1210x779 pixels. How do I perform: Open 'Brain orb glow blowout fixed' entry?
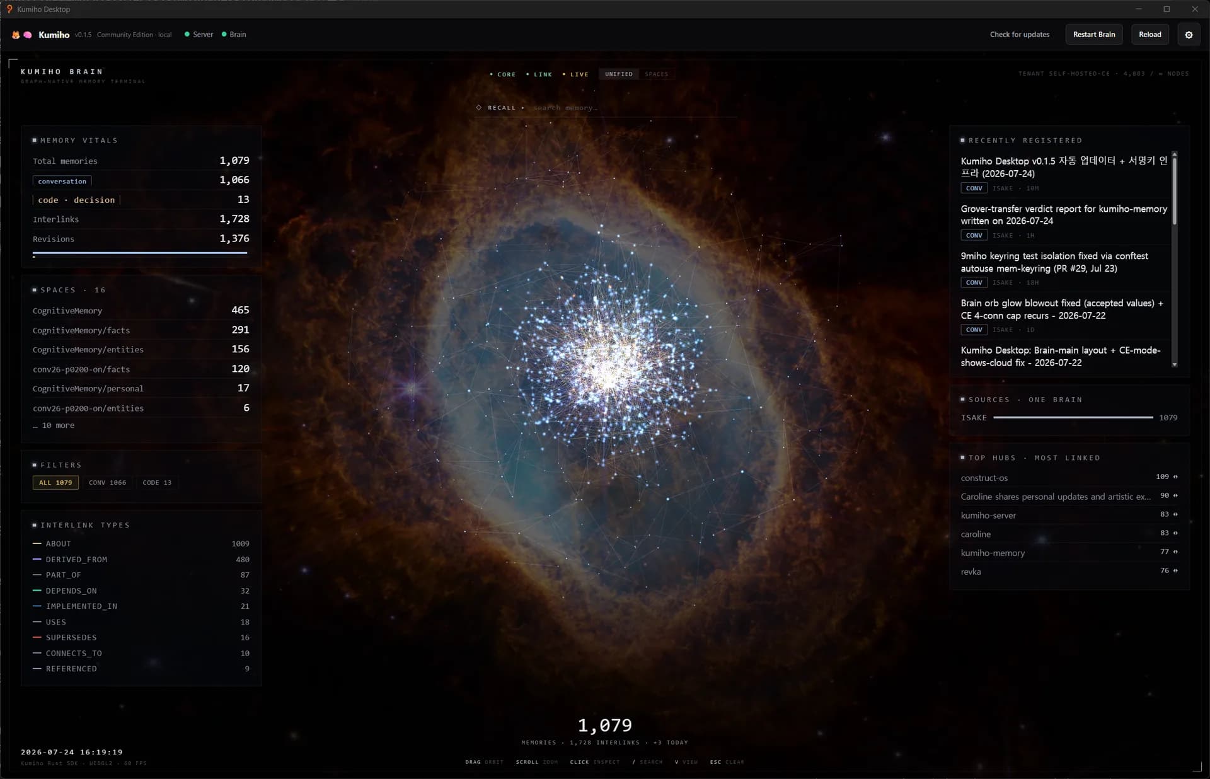tap(1064, 315)
